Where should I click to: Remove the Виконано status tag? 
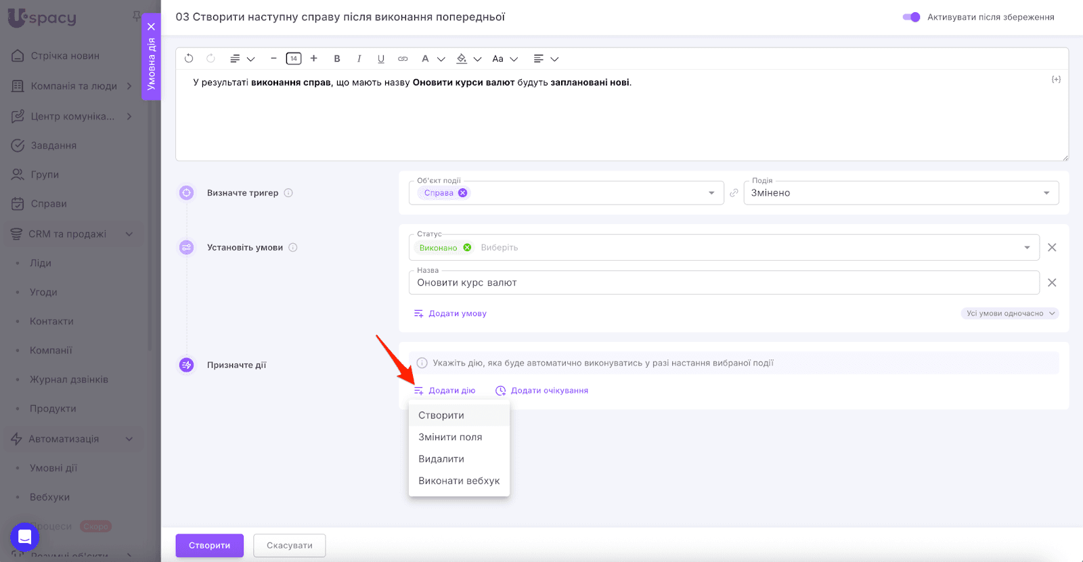(467, 248)
